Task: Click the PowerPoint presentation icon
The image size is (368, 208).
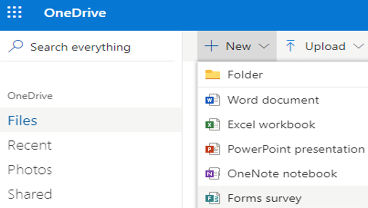Action: point(213,149)
